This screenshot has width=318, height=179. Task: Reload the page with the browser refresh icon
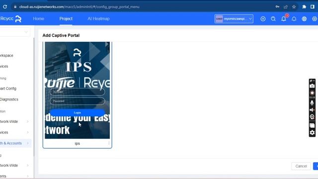5,6
